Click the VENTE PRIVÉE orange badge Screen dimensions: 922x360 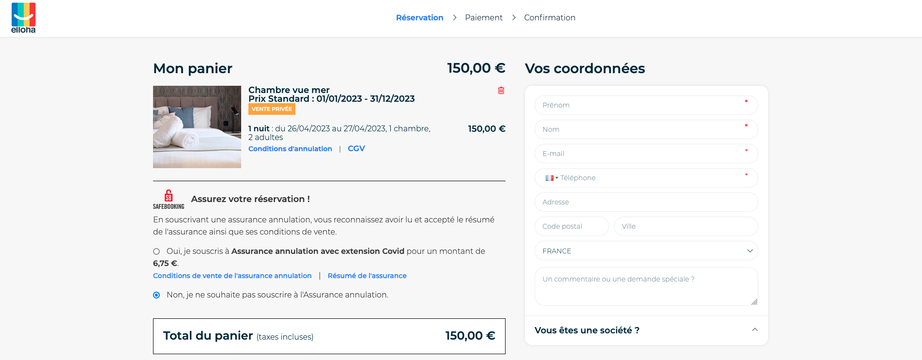[x=272, y=109]
